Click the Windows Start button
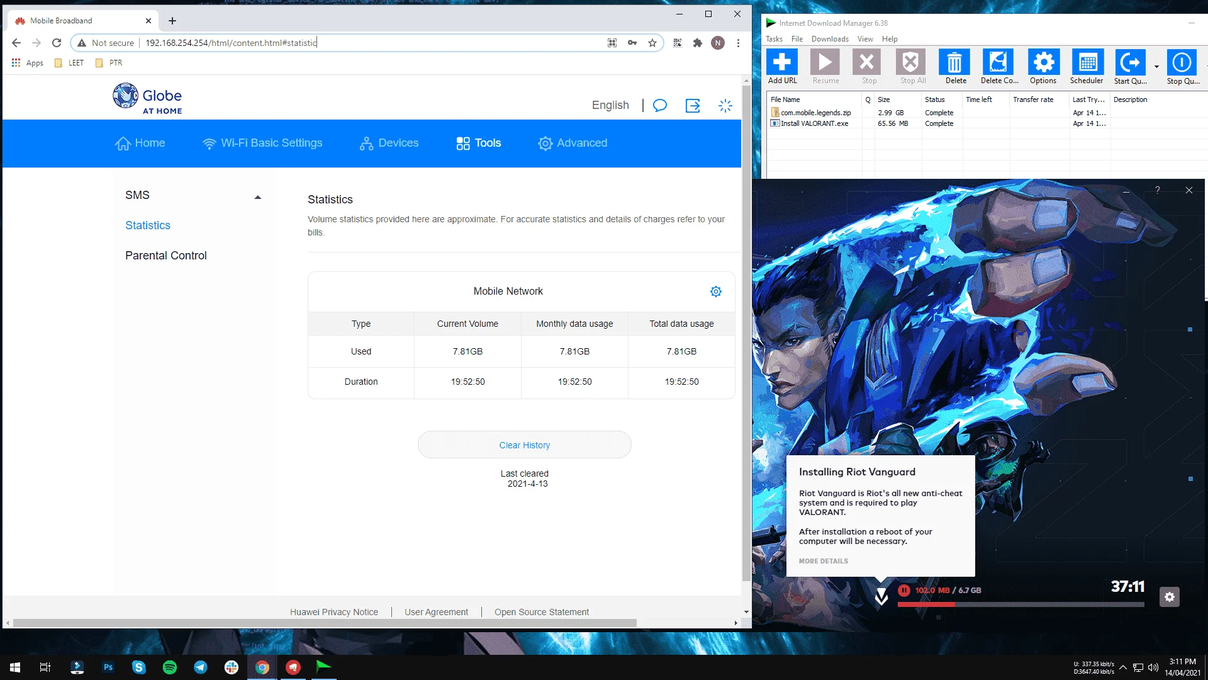The height and width of the screenshot is (680, 1208). point(15,667)
